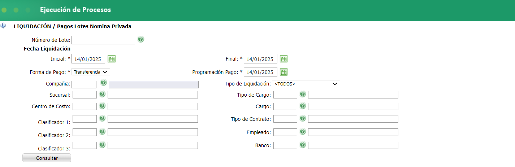Image resolution: width=515 pixels, height=167 pixels.
Task: Expand the Forma de Pago dropdown
Action: (x=91, y=72)
